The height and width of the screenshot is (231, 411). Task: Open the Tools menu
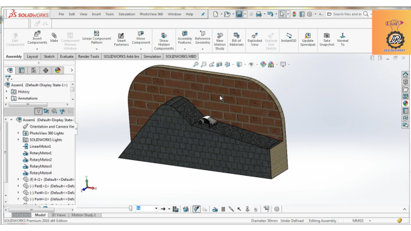(109, 14)
